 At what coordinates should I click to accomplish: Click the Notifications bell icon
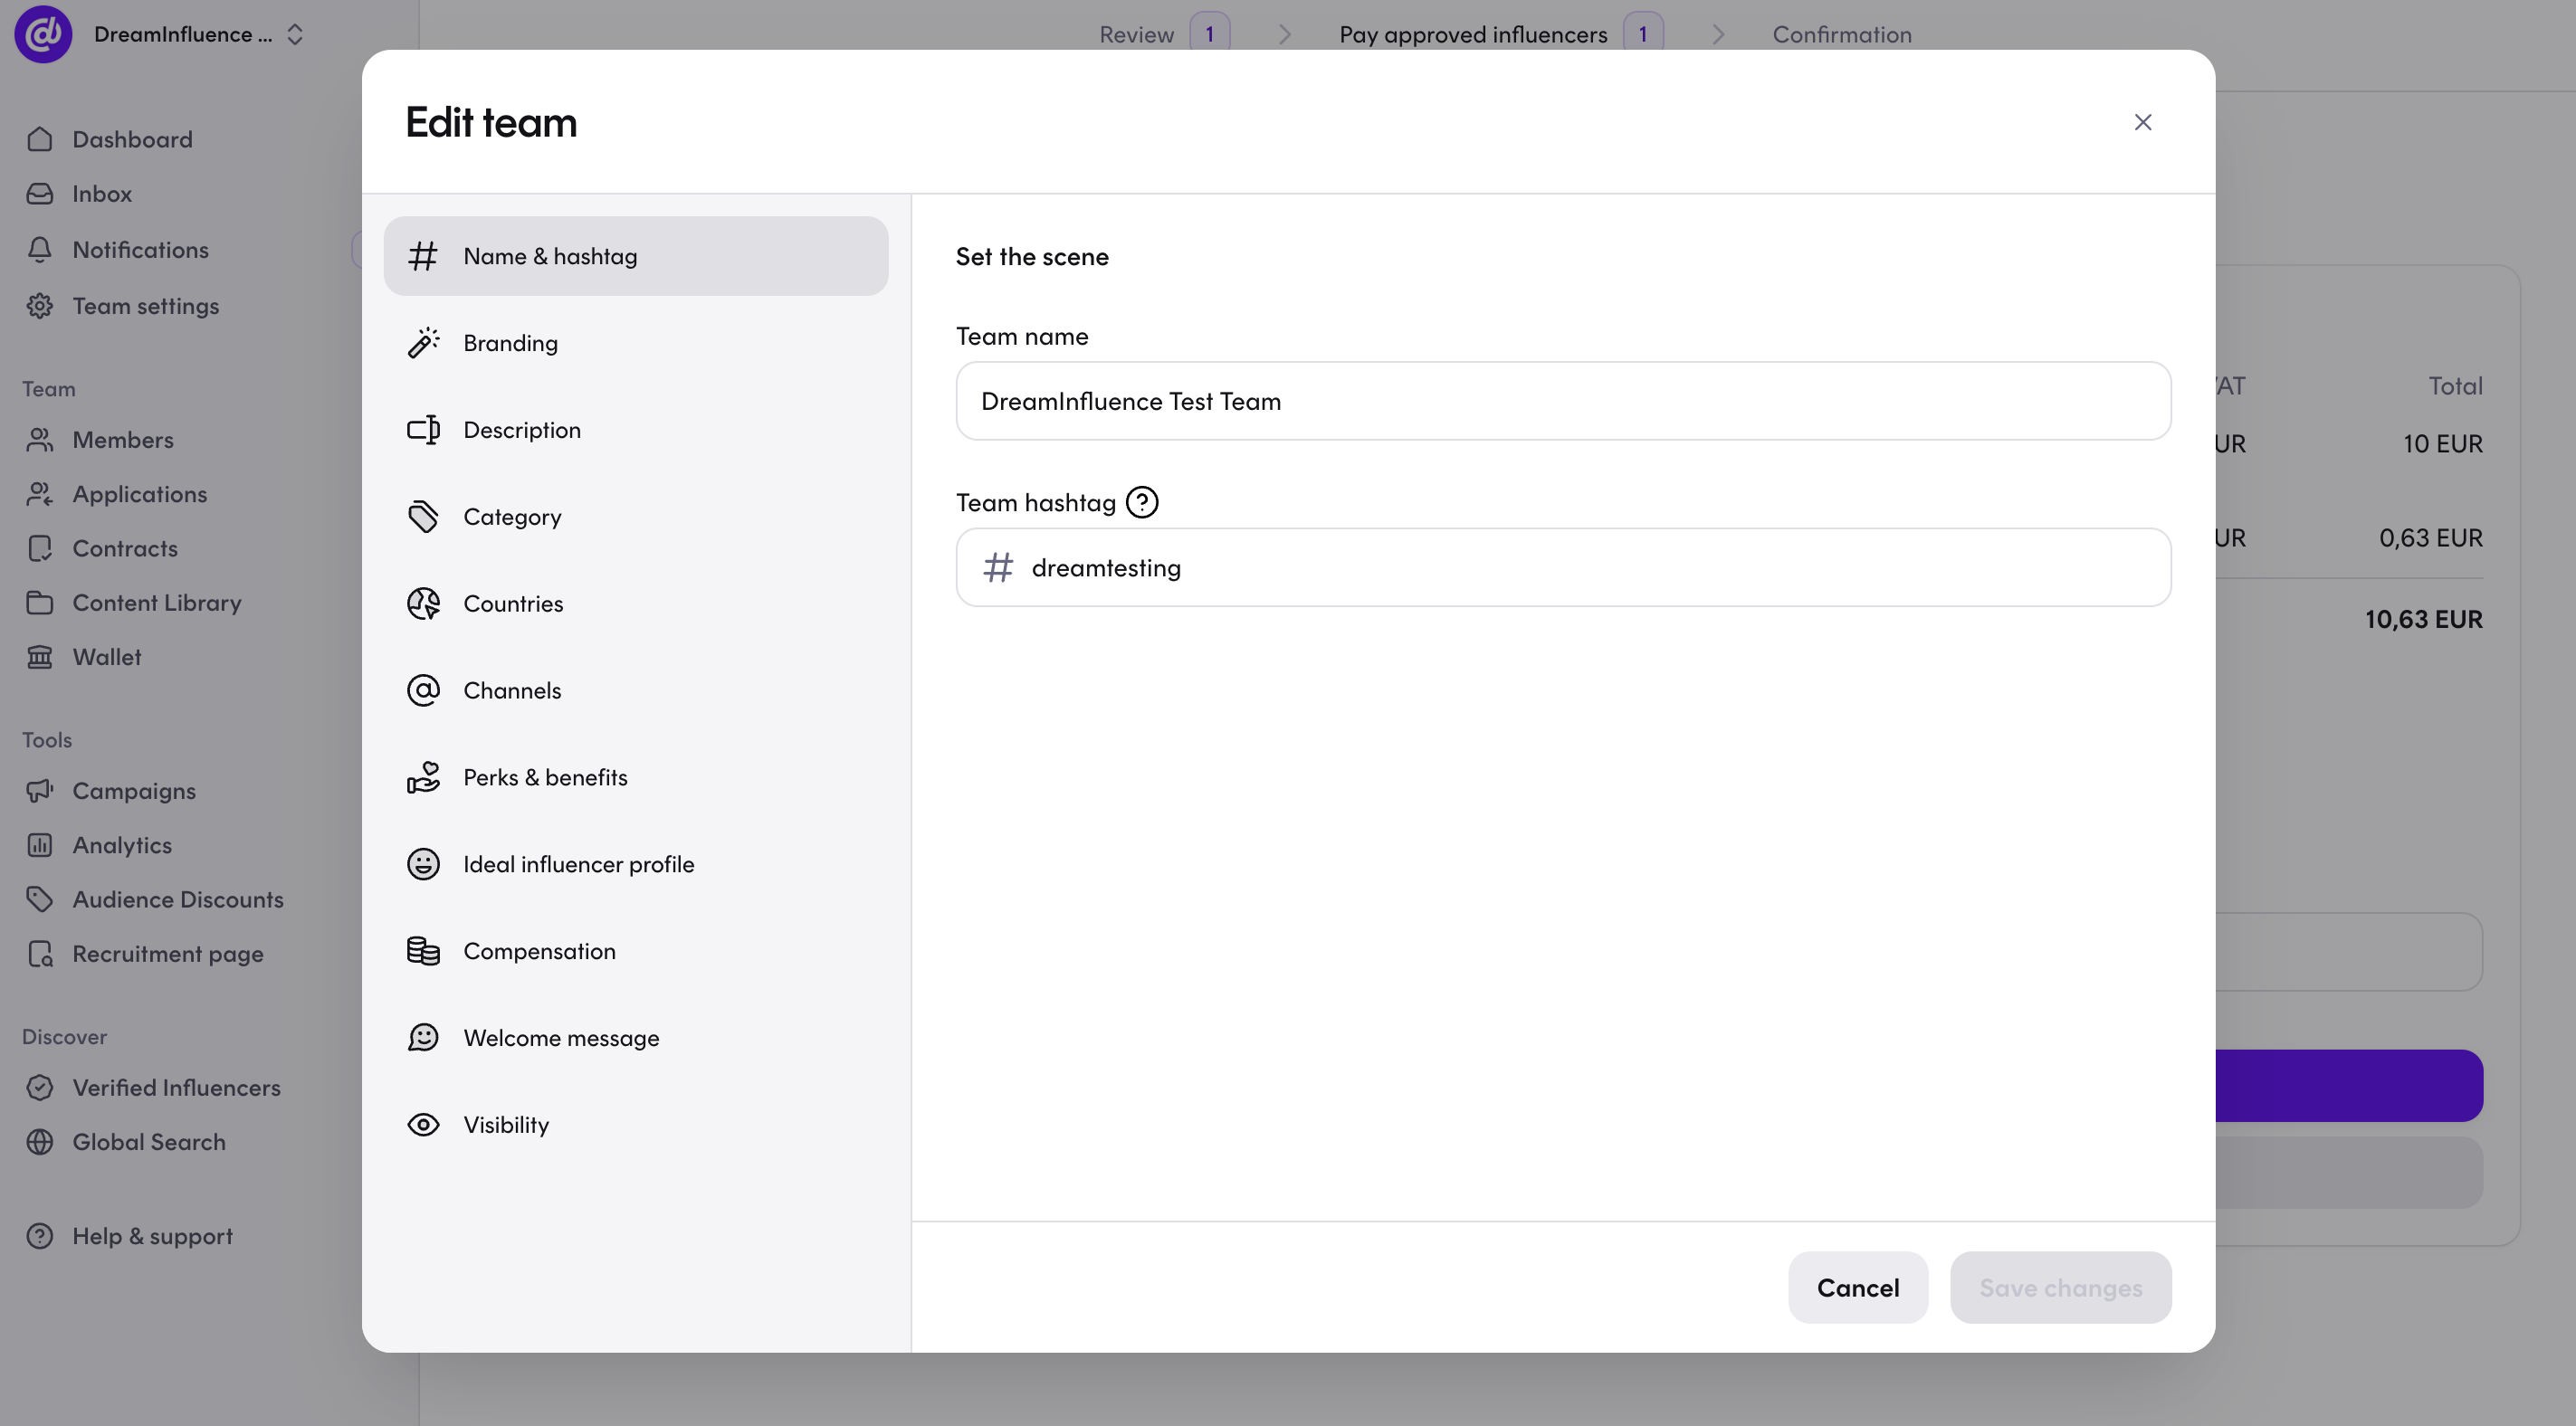pos(40,249)
